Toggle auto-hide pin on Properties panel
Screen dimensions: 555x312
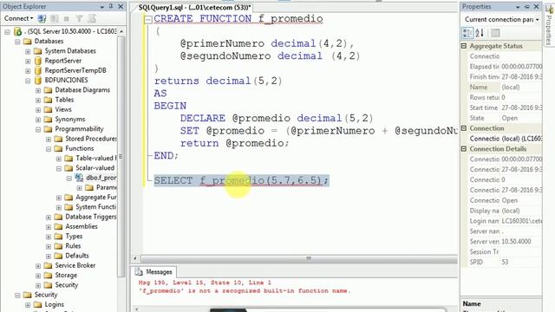tap(526, 7)
